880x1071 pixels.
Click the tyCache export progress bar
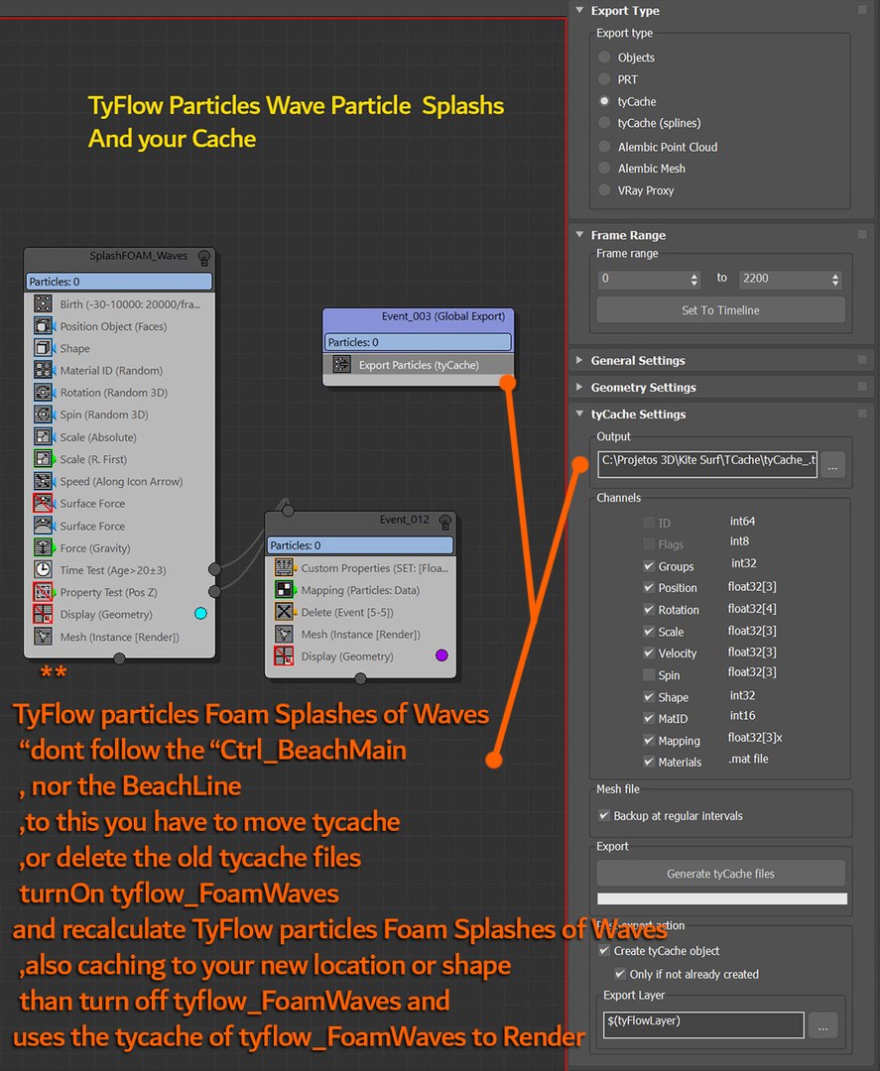tap(721, 898)
